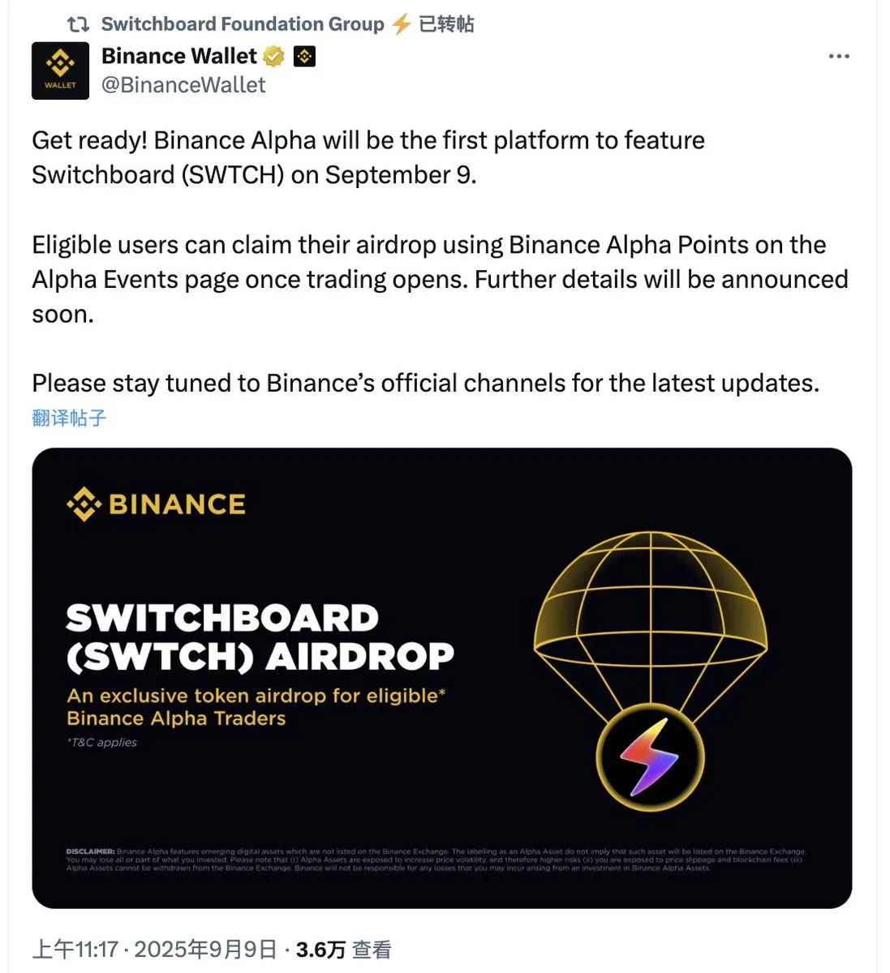Click the Binance logo in the banner

coord(156,504)
